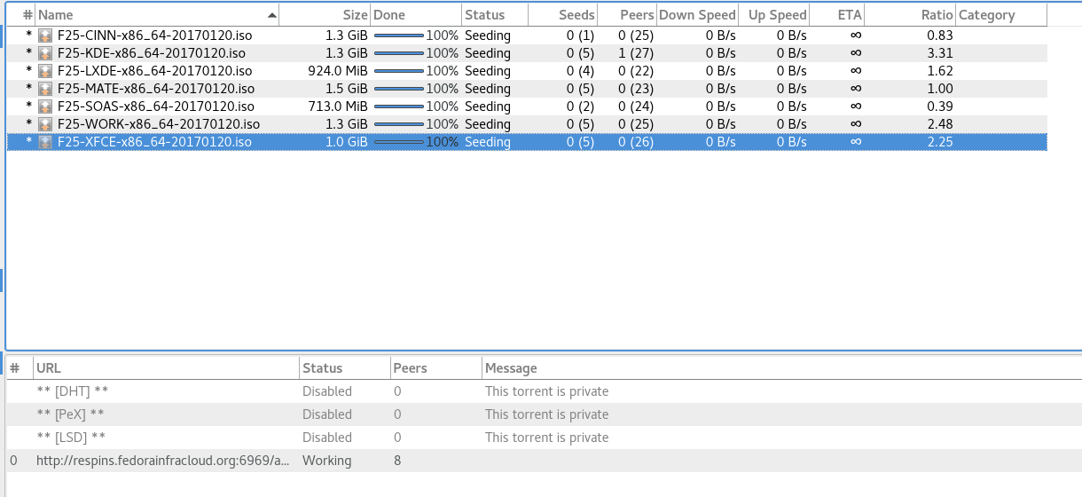Image resolution: width=1082 pixels, height=497 pixels.
Task: Click seeding icon of F25-WORK torrent
Action: pyautogui.click(x=45, y=124)
